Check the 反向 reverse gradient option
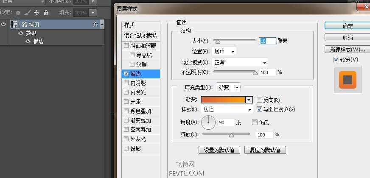Screen dimensions: 370x178 point(260,100)
